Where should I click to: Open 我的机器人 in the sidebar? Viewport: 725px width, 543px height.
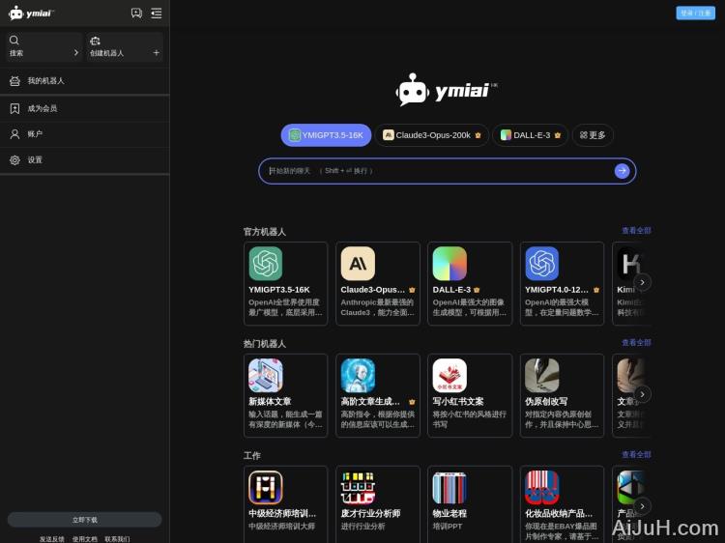pyautogui.click(x=85, y=81)
